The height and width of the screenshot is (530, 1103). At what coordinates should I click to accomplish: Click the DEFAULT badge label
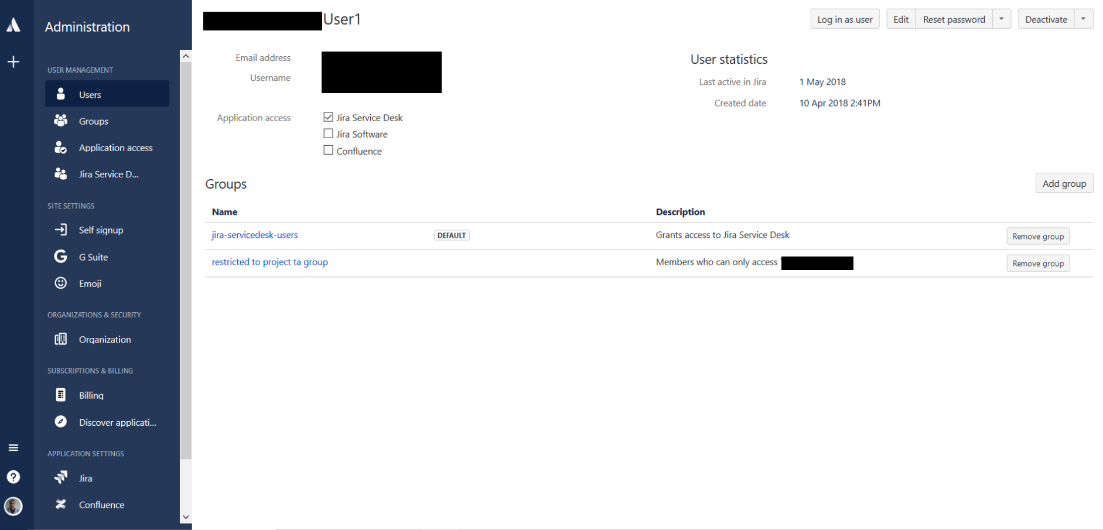(452, 235)
